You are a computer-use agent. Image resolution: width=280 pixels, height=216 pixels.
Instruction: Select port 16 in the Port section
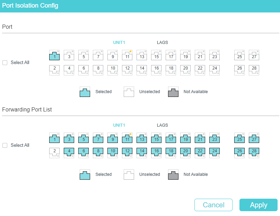pyautogui.click(x=156, y=70)
